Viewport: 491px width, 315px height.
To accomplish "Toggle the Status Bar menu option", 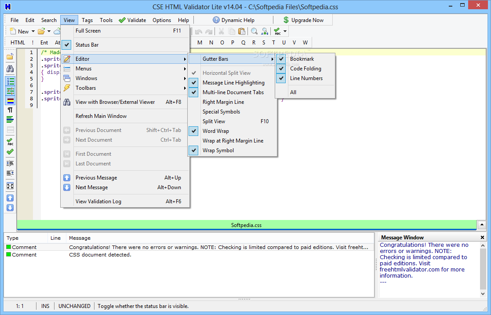I will 125,45.
